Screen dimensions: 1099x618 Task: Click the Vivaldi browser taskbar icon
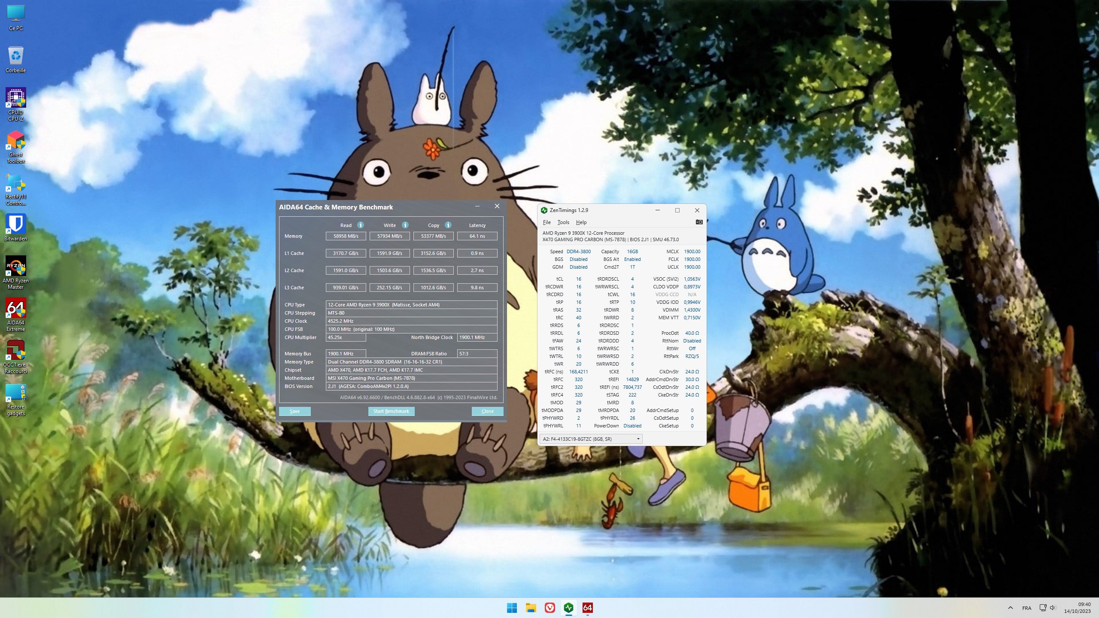[x=550, y=608]
